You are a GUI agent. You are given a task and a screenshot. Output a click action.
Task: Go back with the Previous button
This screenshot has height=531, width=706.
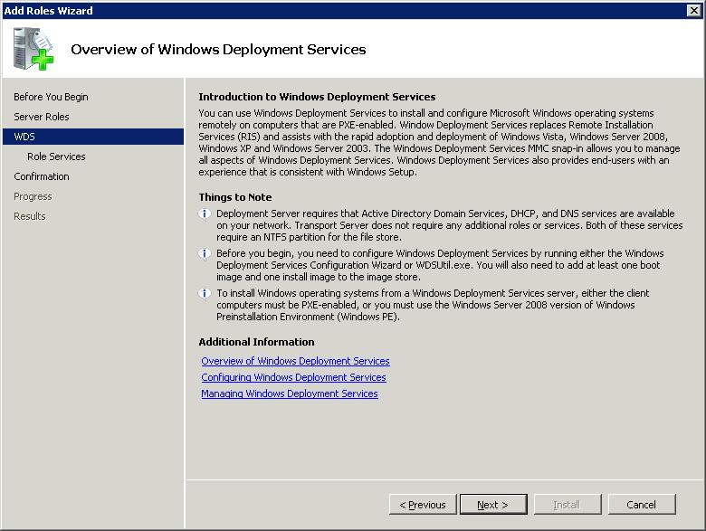click(423, 505)
